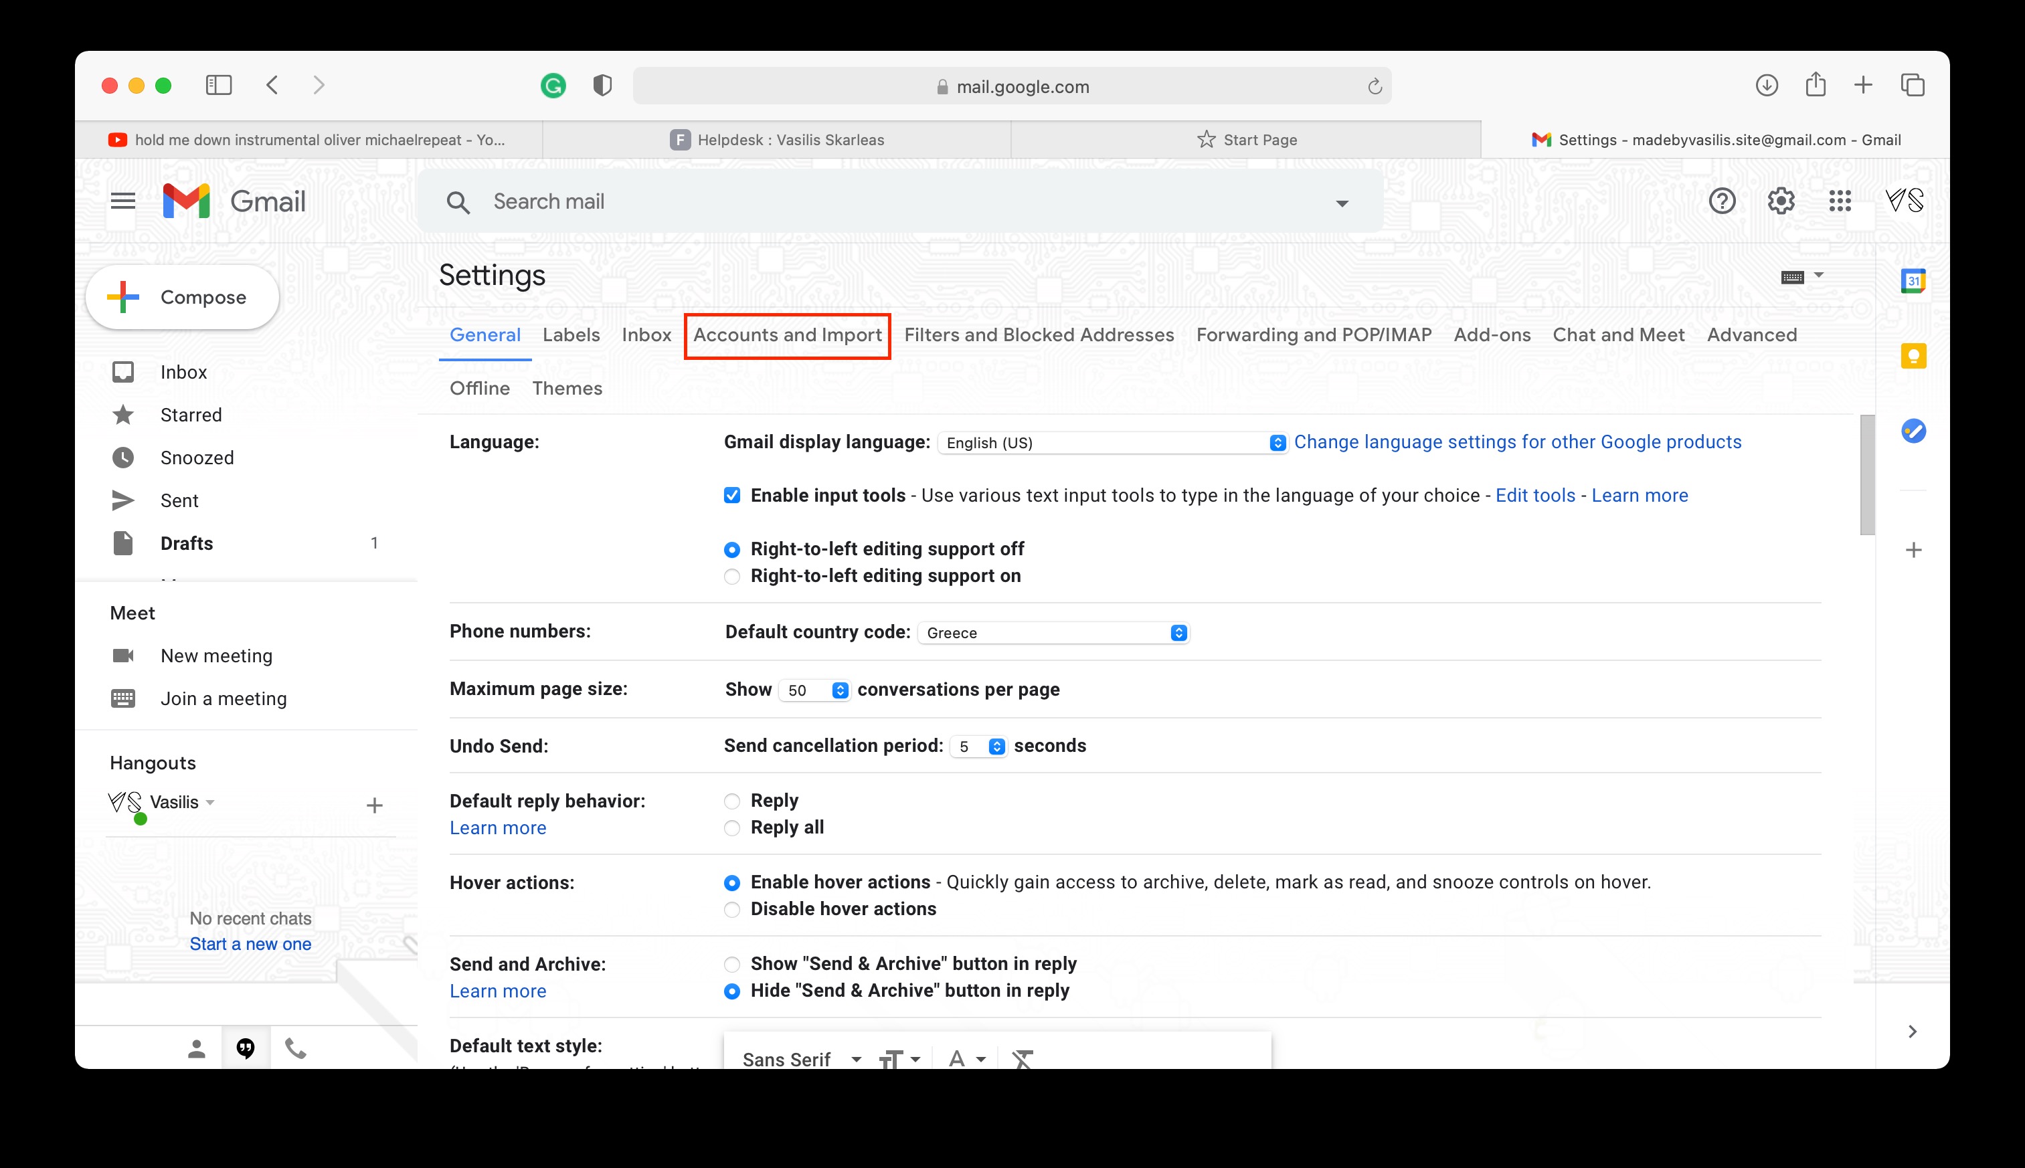Click the Support question mark icon
The height and width of the screenshot is (1168, 2025).
point(1722,201)
